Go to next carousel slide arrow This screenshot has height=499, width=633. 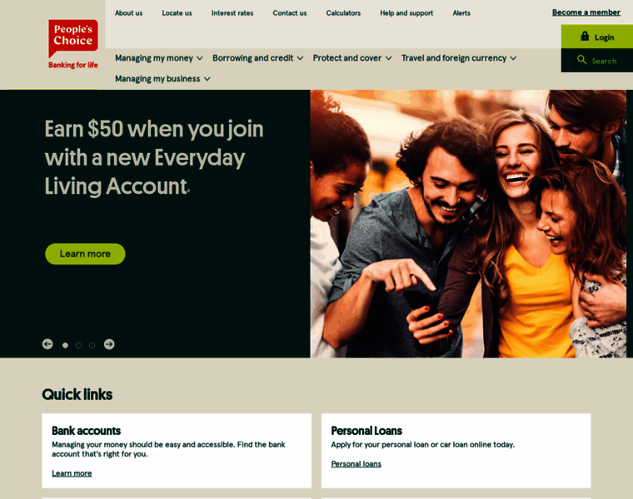click(109, 344)
